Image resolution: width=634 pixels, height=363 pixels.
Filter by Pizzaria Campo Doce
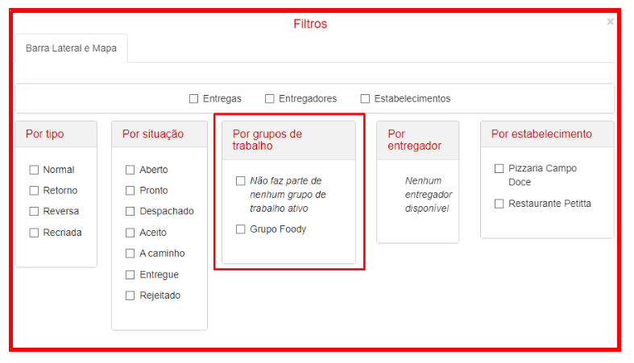pos(499,169)
